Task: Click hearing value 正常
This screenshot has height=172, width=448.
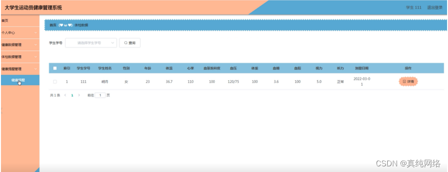Action: pos(341,82)
